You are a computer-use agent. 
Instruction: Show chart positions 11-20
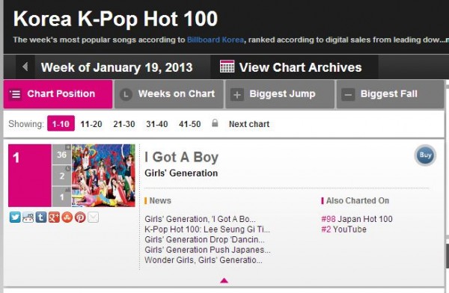(x=91, y=124)
